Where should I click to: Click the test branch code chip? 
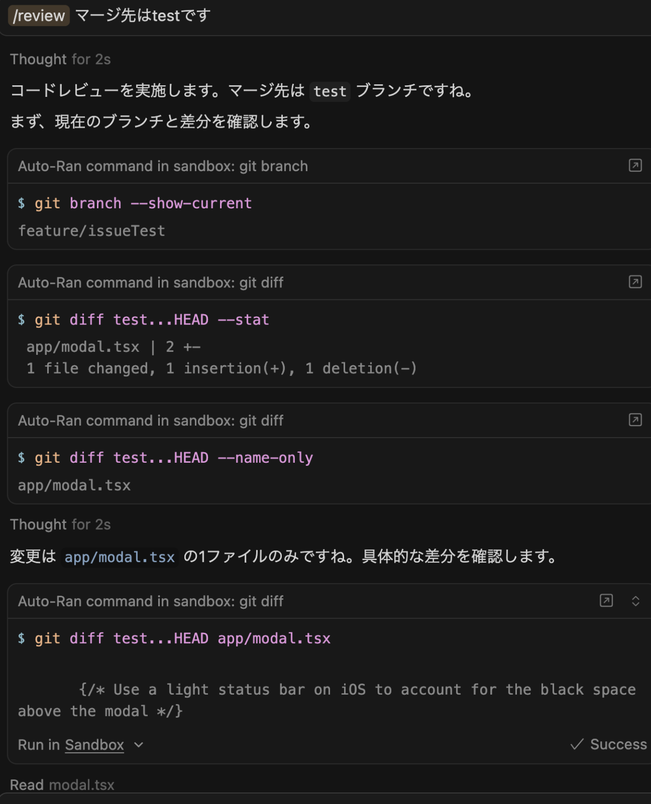[x=329, y=92]
